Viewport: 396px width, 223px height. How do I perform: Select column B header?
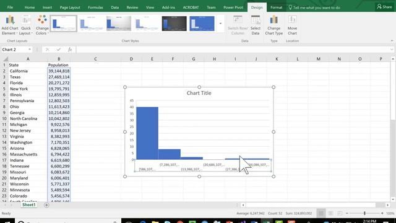click(x=59, y=59)
